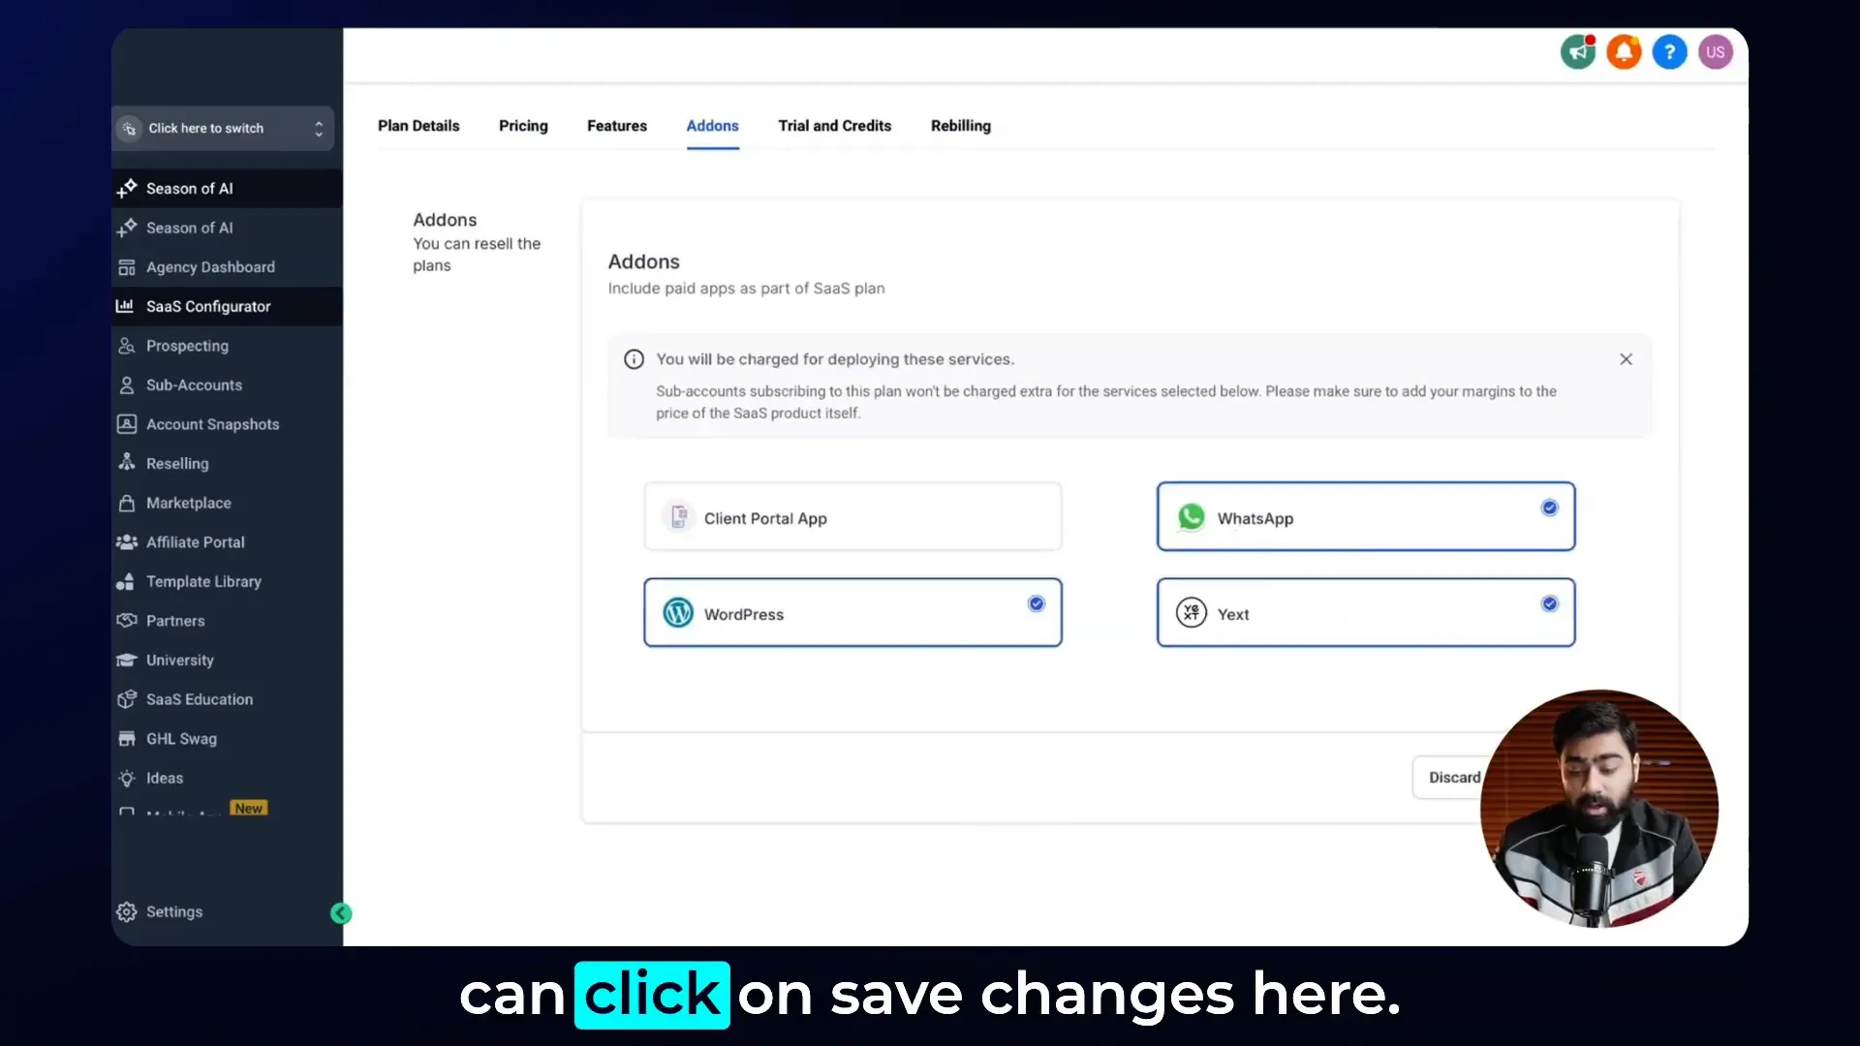Click the Client Portal App icon
Image resolution: width=1860 pixels, height=1046 pixels.
point(679,517)
